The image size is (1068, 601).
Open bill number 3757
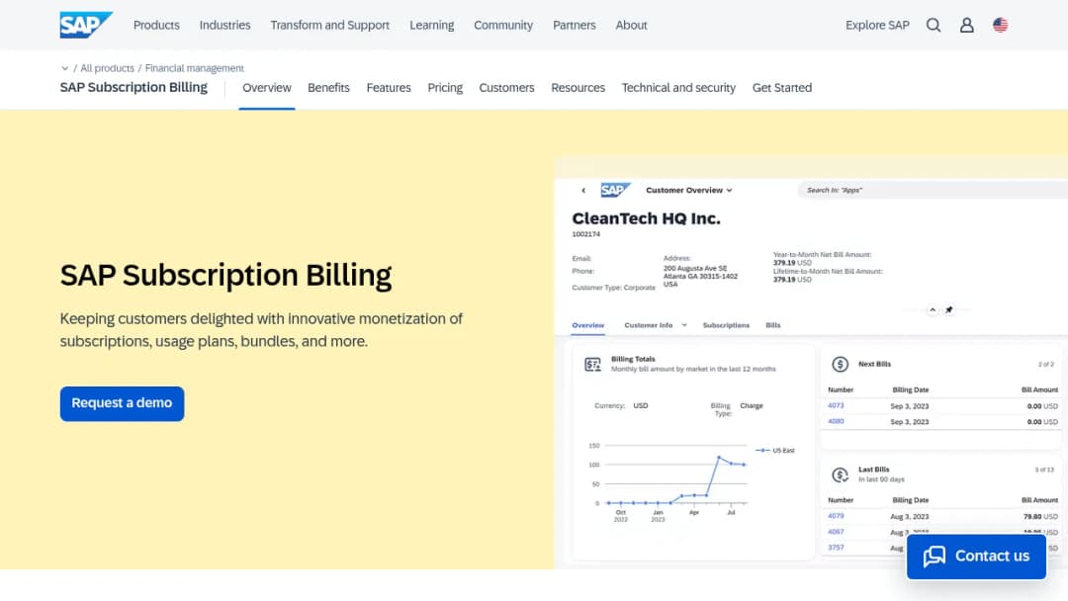[836, 548]
